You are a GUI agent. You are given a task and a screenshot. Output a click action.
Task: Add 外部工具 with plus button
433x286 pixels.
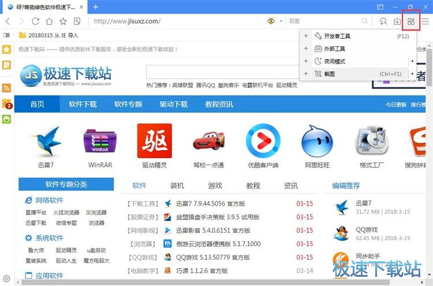305,49
